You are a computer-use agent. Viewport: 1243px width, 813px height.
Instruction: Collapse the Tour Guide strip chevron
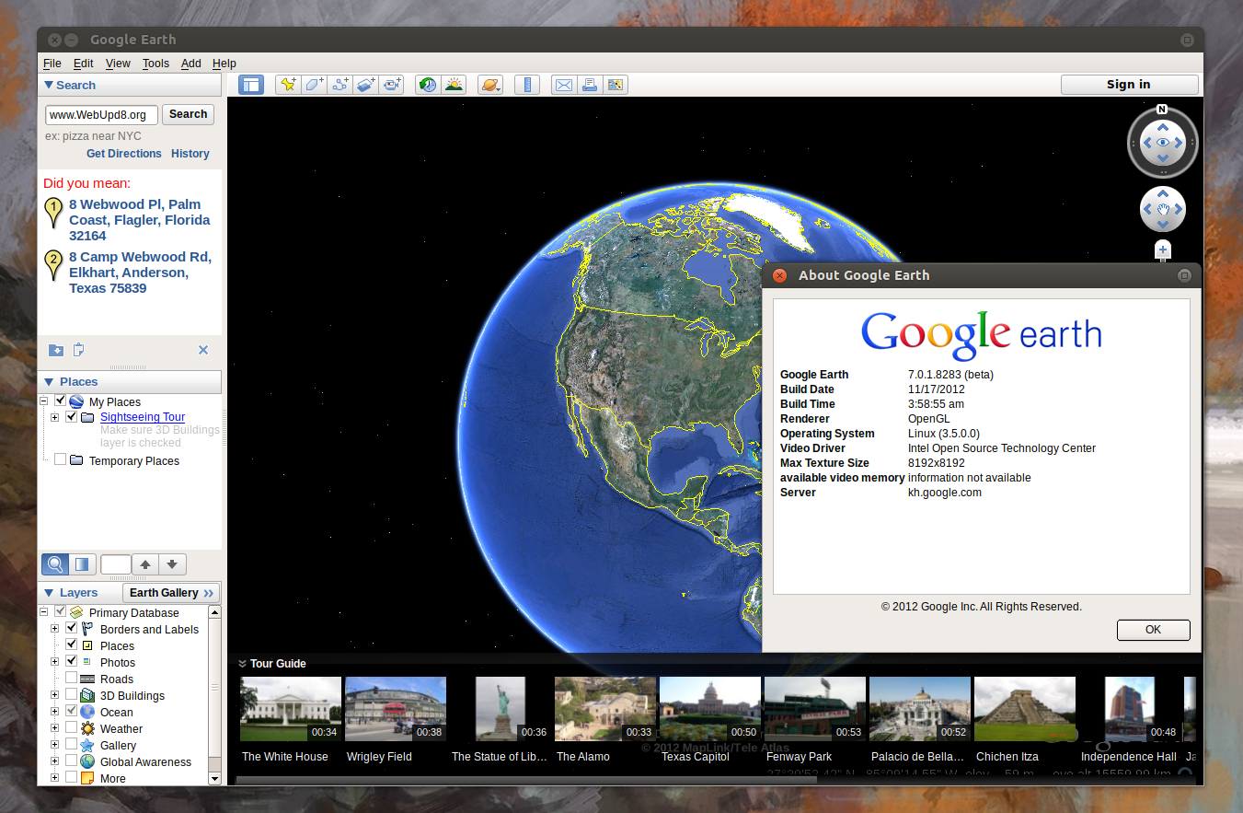point(242,663)
